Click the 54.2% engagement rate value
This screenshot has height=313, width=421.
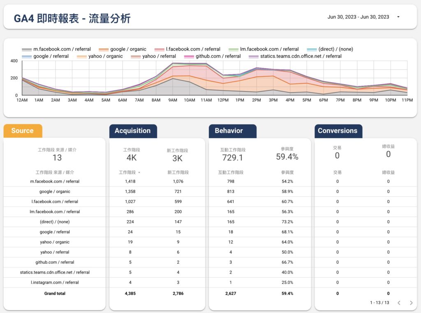click(x=287, y=181)
